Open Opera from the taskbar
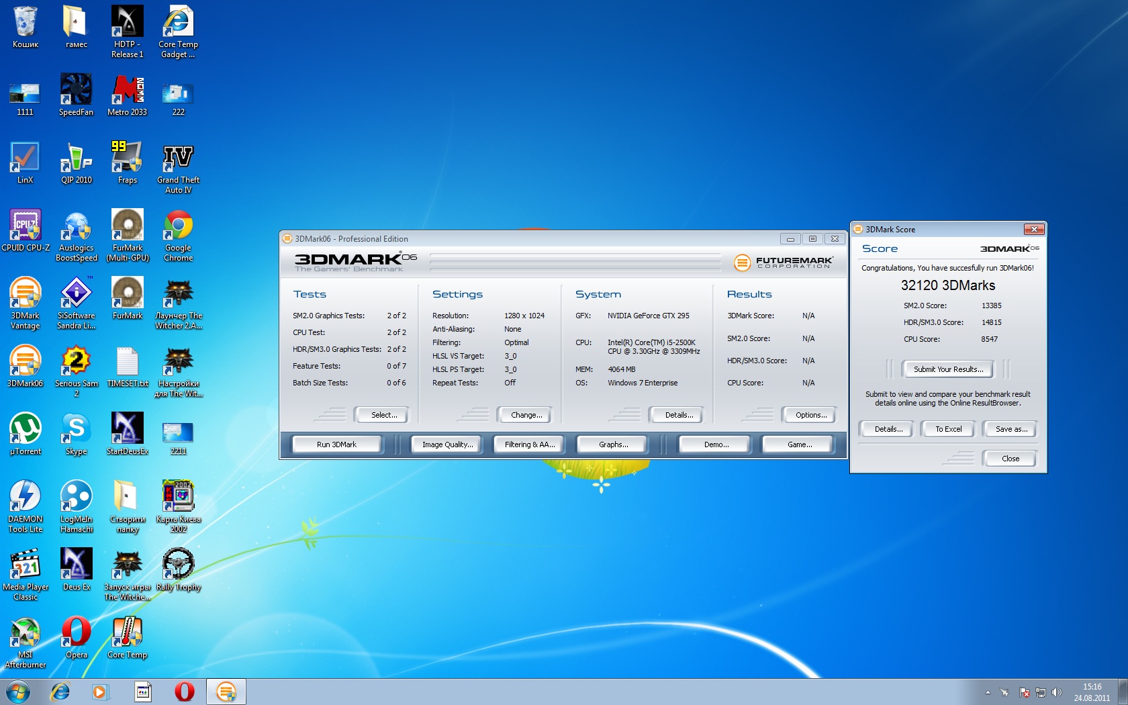Image resolution: width=1128 pixels, height=705 pixels. point(185,692)
